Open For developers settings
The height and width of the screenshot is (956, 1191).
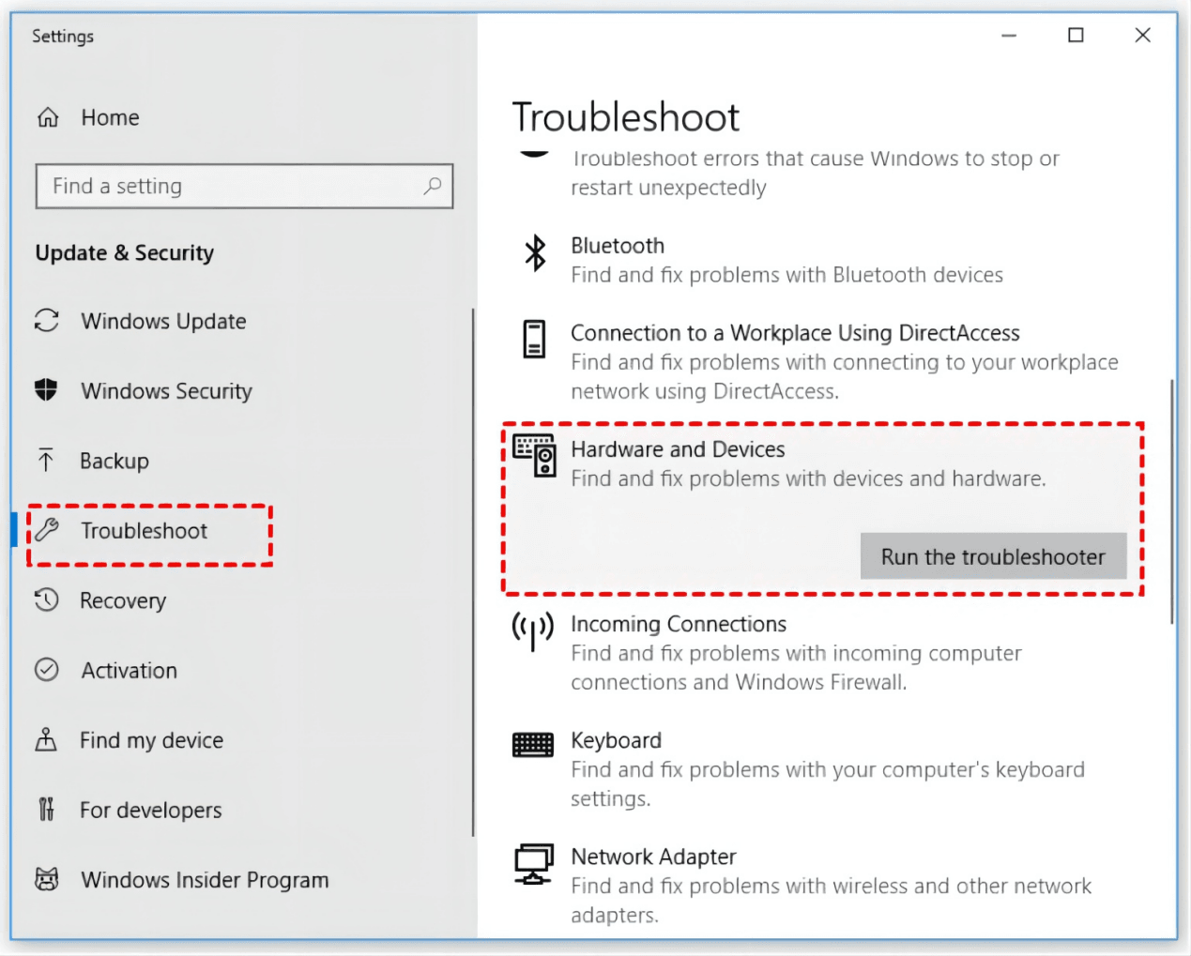pos(150,811)
